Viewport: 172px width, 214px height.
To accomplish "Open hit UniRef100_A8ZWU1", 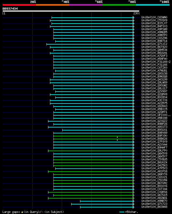I will tap(154, 198).
